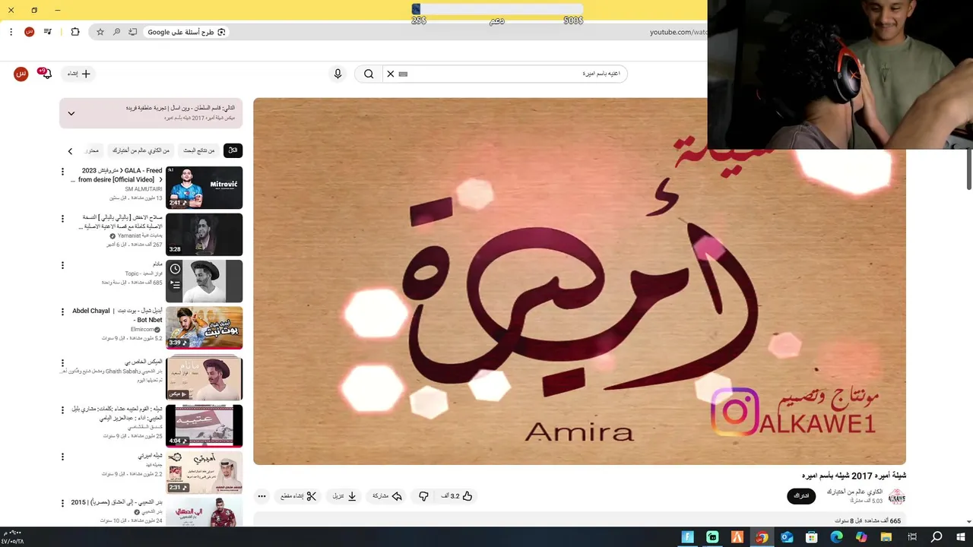973x547 pixels.
Task: Share the video (مشاركة)
Action: tap(387, 496)
